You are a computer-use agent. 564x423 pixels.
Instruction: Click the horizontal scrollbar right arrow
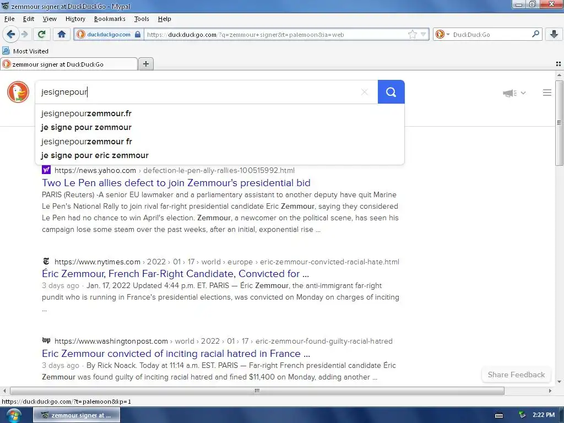point(550,391)
